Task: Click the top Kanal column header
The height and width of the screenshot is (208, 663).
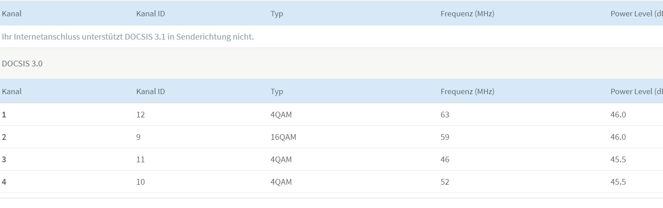Action: 12,14
